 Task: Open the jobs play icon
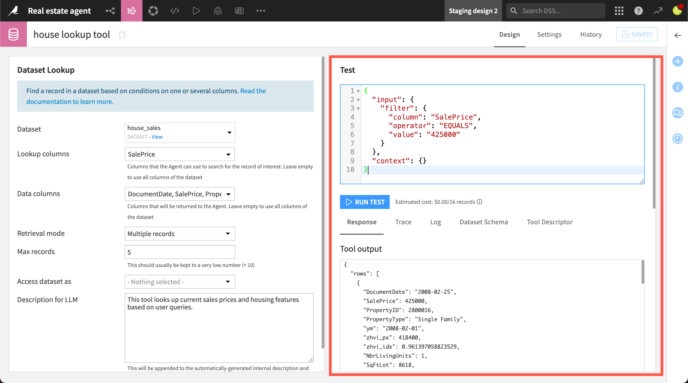(x=196, y=11)
